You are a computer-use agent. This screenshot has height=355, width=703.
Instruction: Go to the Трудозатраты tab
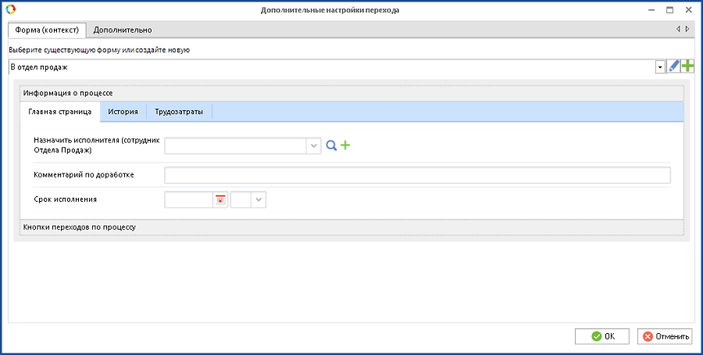(179, 112)
